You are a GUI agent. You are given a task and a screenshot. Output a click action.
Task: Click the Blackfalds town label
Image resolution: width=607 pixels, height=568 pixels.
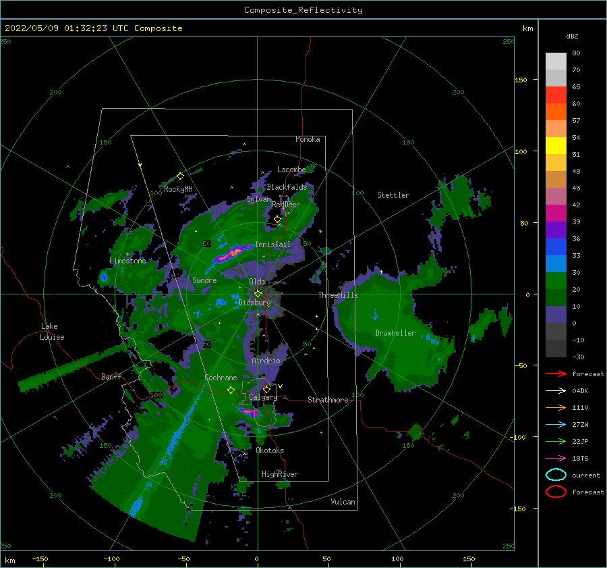[287, 187]
